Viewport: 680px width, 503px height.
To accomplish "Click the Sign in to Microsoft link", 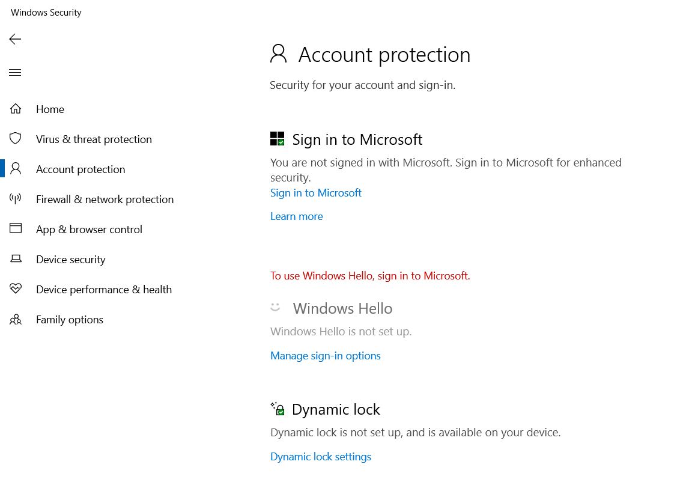I will coord(315,193).
